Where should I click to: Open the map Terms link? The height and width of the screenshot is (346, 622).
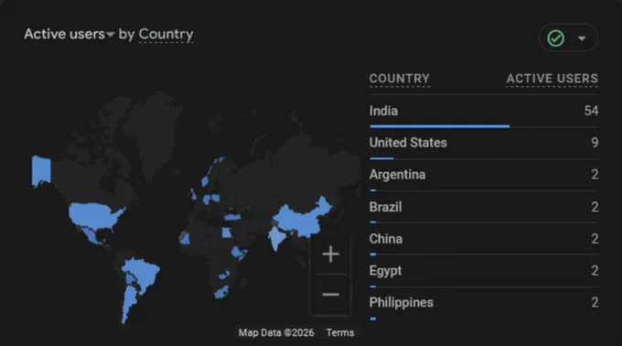pos(340,332)
